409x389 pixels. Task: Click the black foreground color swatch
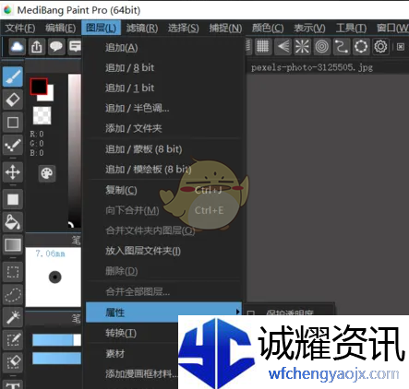point(39,87)
